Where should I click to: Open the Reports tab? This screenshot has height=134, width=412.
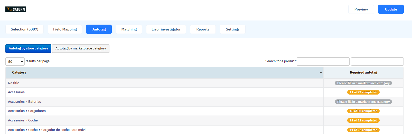[x=203, y=29]
